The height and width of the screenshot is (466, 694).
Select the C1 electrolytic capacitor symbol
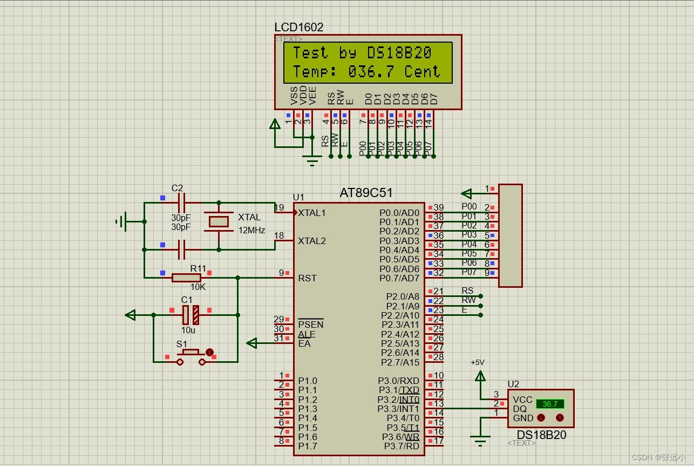coord(190,314)
